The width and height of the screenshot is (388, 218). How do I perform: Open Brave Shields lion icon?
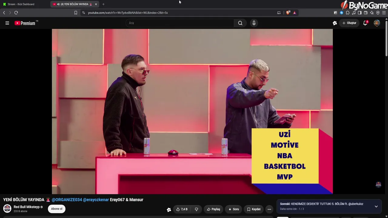tap(288, 13)
